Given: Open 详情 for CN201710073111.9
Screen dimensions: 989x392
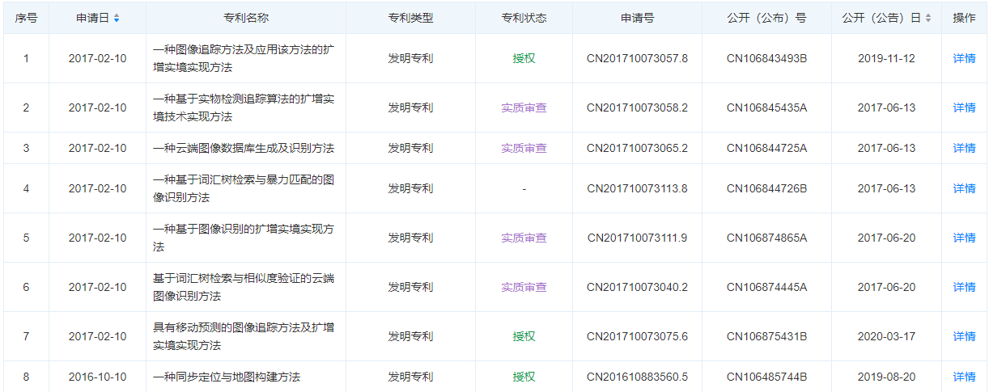Looking at the screenshot, I should tap(964, 238).
